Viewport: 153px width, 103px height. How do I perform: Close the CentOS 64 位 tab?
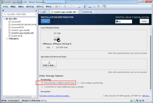(95, 12)
